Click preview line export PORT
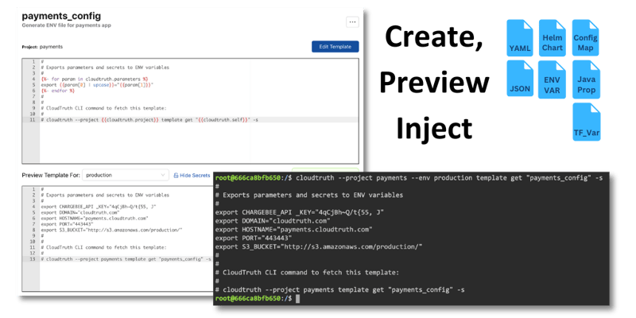 (68, 223)
